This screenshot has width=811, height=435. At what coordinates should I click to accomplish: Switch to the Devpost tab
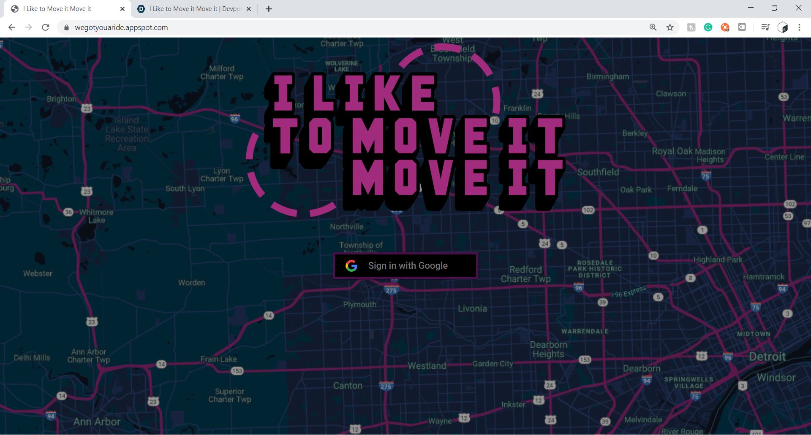click(x=195, y=9)
